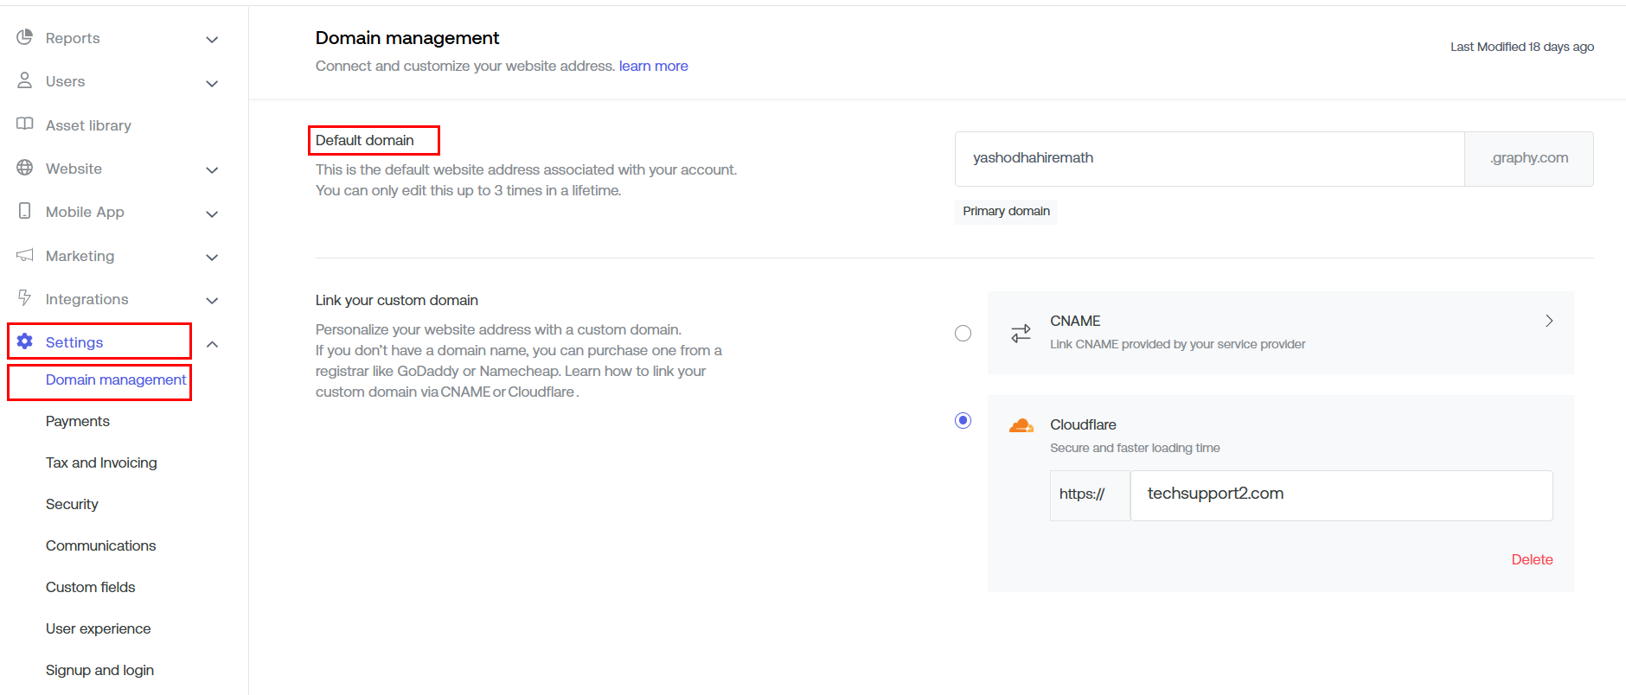Expand the Reports menu chevron
Image resolution: width=1626 pixels, height=695 pixels.
tap(212, 40)
